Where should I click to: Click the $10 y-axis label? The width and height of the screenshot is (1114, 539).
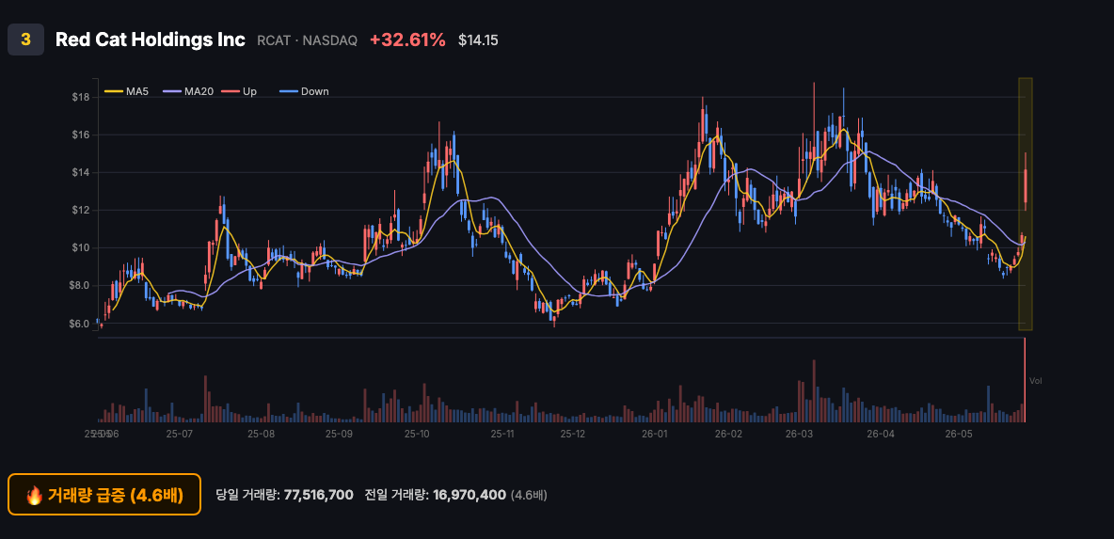pyautogui.click(x=80, y=247)
